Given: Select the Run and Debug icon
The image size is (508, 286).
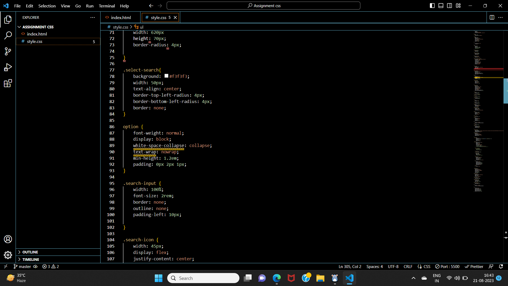Looking at the screenshot, I should click(8, 67).
